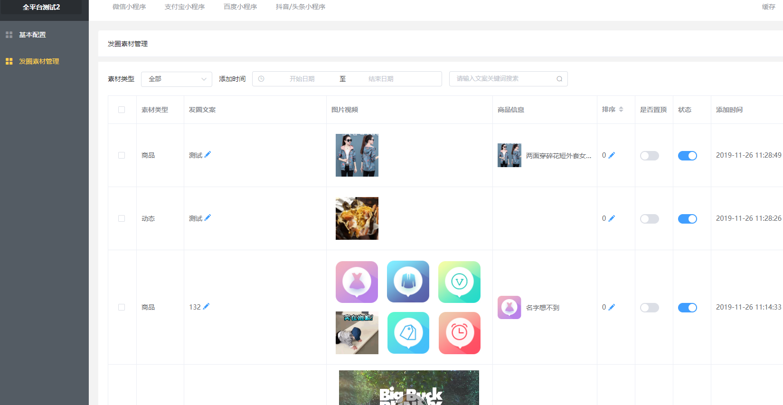783x405 pixels.
Task: Click the search magnifier icon
Action: pyautogui.click(x=559, y=79)
